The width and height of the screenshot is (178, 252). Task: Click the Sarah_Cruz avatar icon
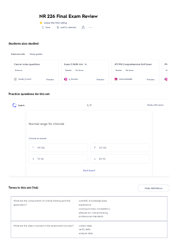(x=16, y=79)
